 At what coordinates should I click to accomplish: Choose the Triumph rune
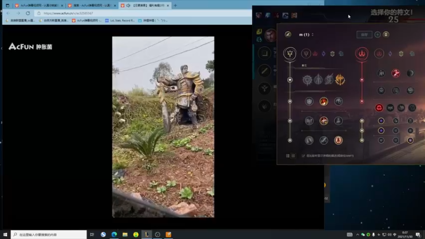(324, 101)
